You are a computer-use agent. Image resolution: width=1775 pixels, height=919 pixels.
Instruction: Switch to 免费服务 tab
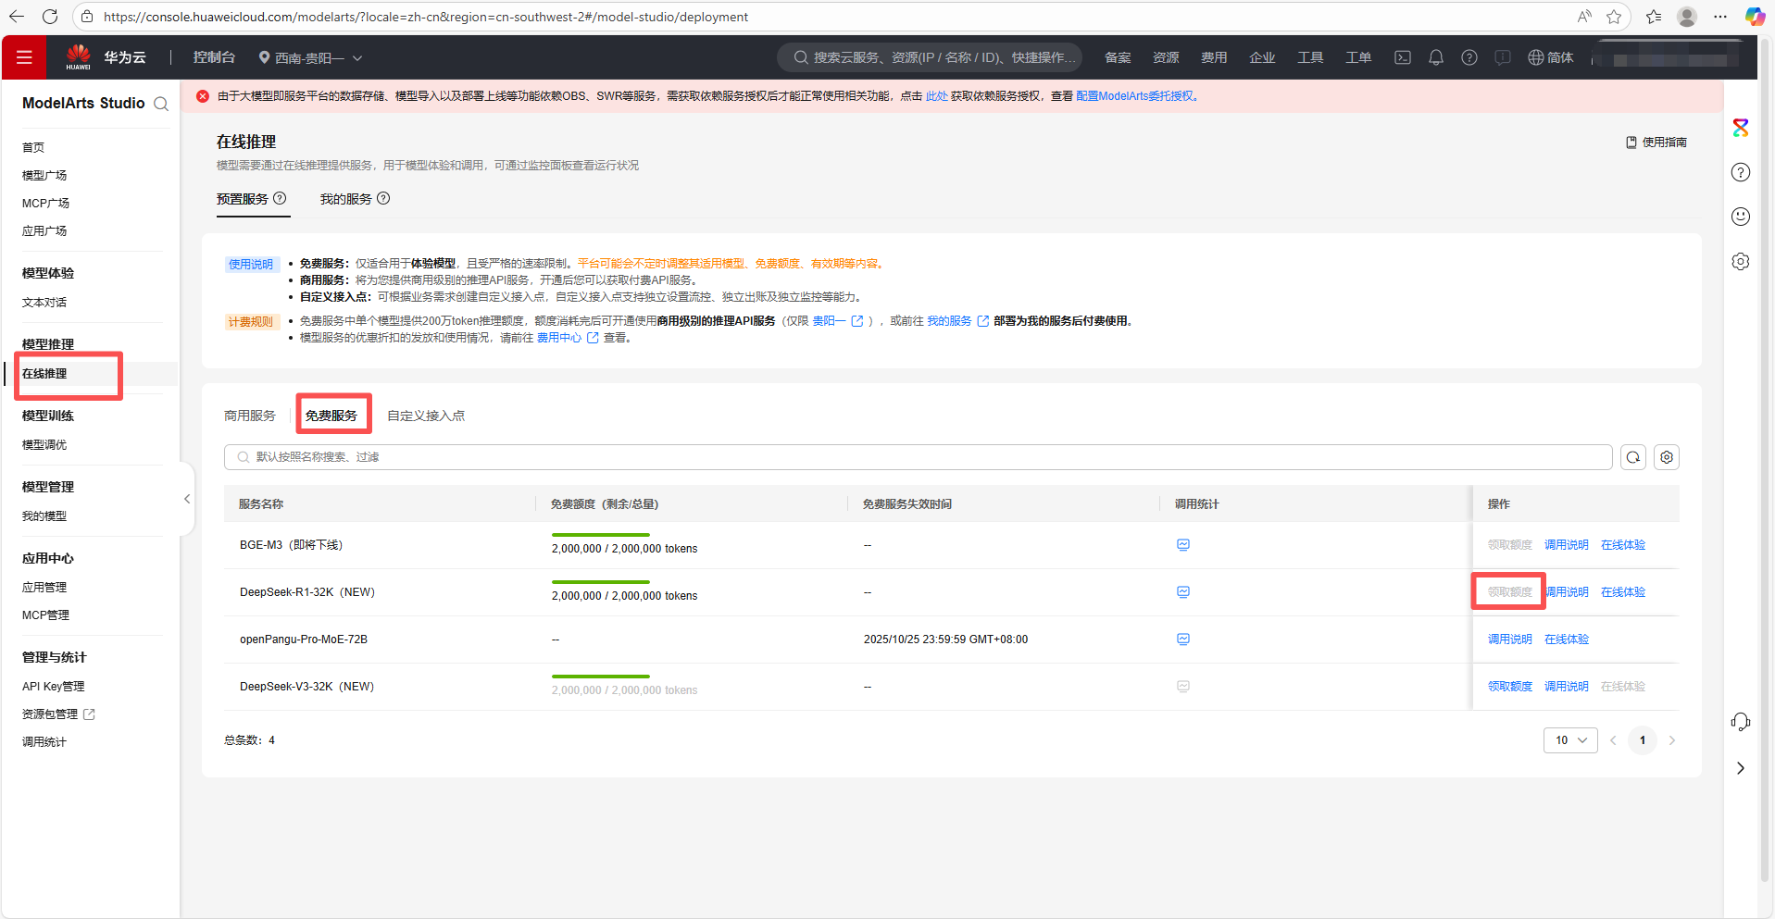click(331, 416)
